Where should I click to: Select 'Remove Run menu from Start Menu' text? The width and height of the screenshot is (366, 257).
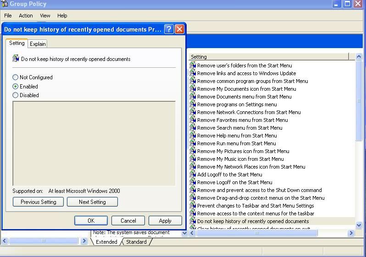[x=237, y=143]
